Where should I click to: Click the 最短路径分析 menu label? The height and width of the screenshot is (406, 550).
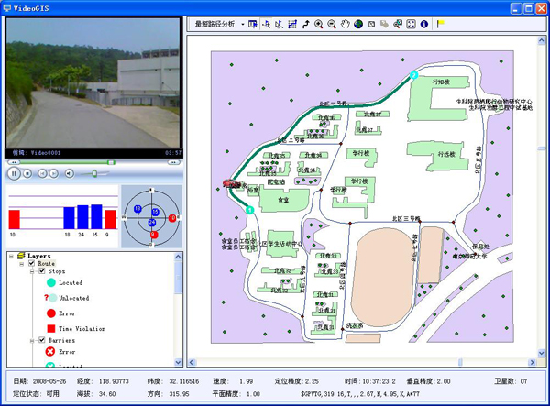[215, 24]
